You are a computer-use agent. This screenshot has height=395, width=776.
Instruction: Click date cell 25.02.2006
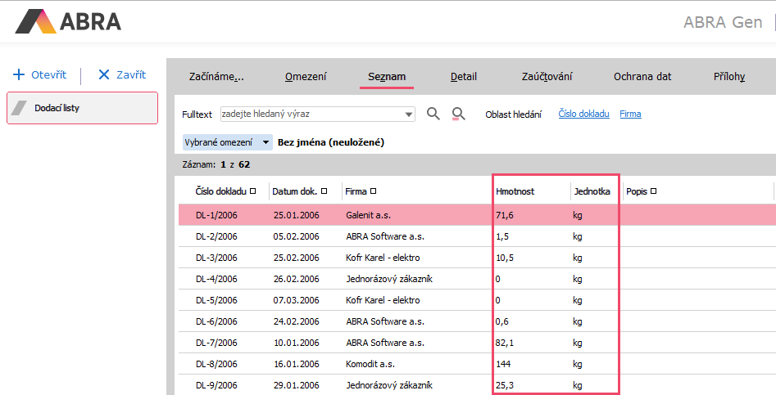coord(296,258)
